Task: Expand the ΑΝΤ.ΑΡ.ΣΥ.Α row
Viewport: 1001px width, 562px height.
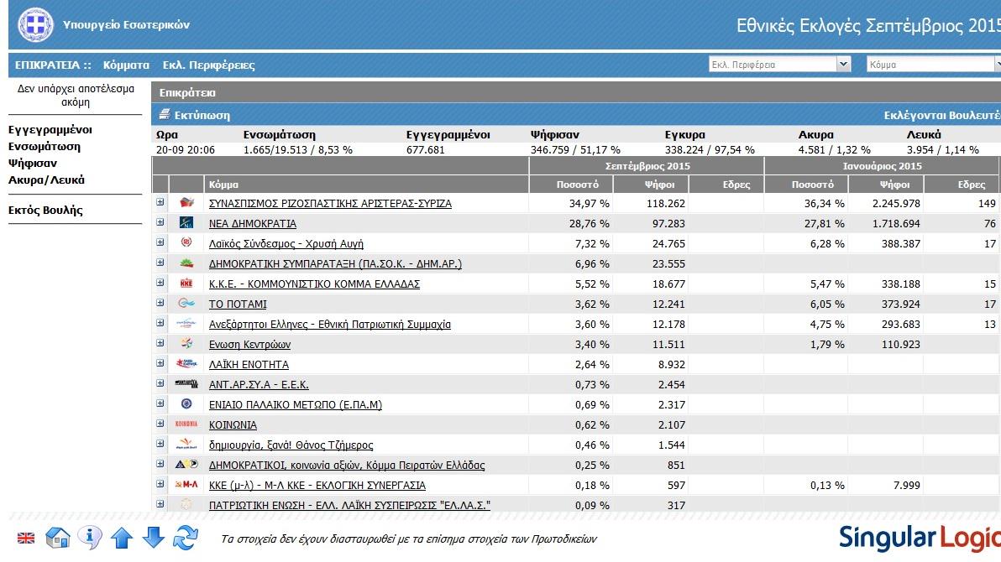Action: pos(160,383)
